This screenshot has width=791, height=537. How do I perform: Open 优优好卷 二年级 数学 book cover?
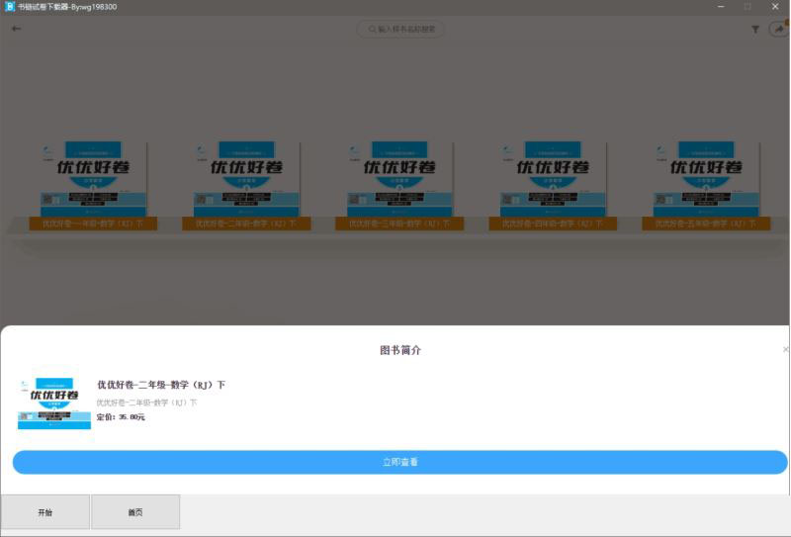246,179
